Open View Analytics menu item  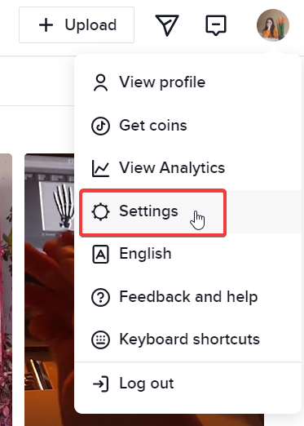(187, 168)
